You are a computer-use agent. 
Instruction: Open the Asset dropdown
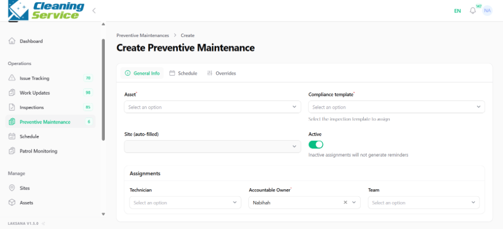pyautogui.click(x=212, y=107)
